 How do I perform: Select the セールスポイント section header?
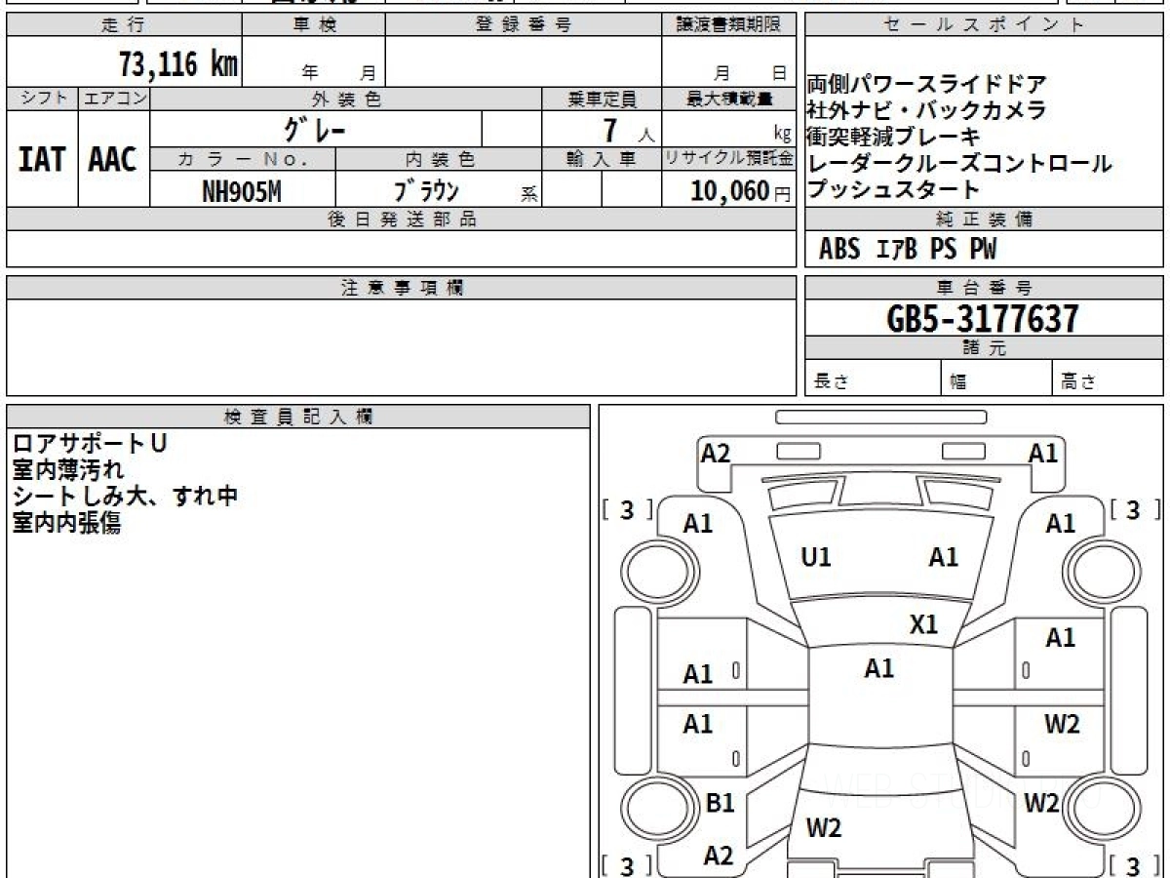[984, 25]
